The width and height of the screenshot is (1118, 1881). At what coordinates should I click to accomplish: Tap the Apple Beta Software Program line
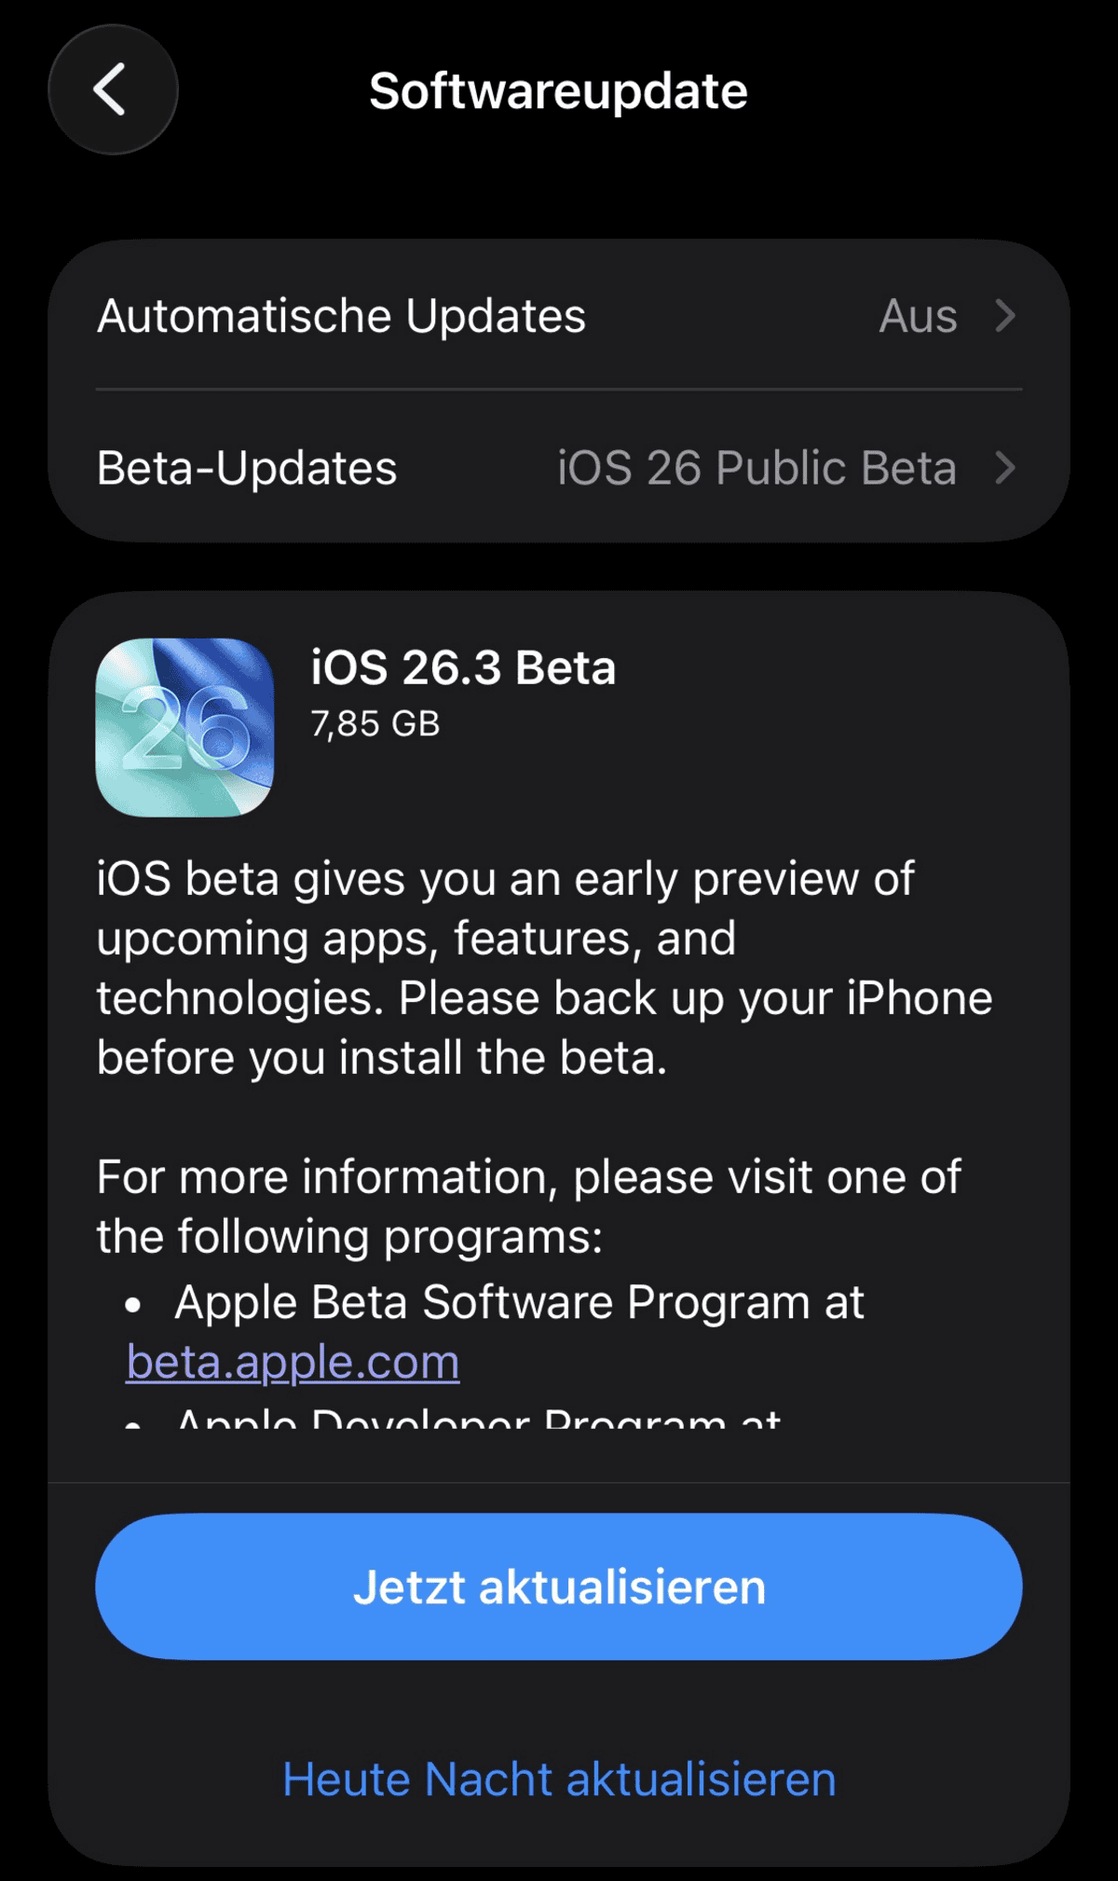[519, 1302]
